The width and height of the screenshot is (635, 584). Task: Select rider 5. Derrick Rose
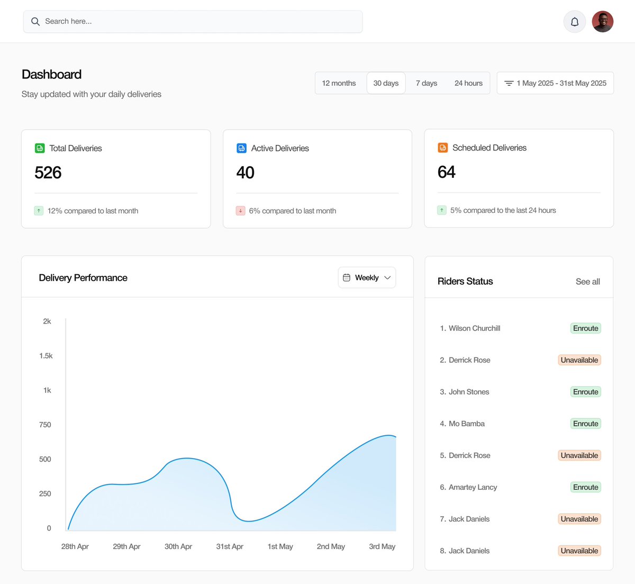(465, 455)
